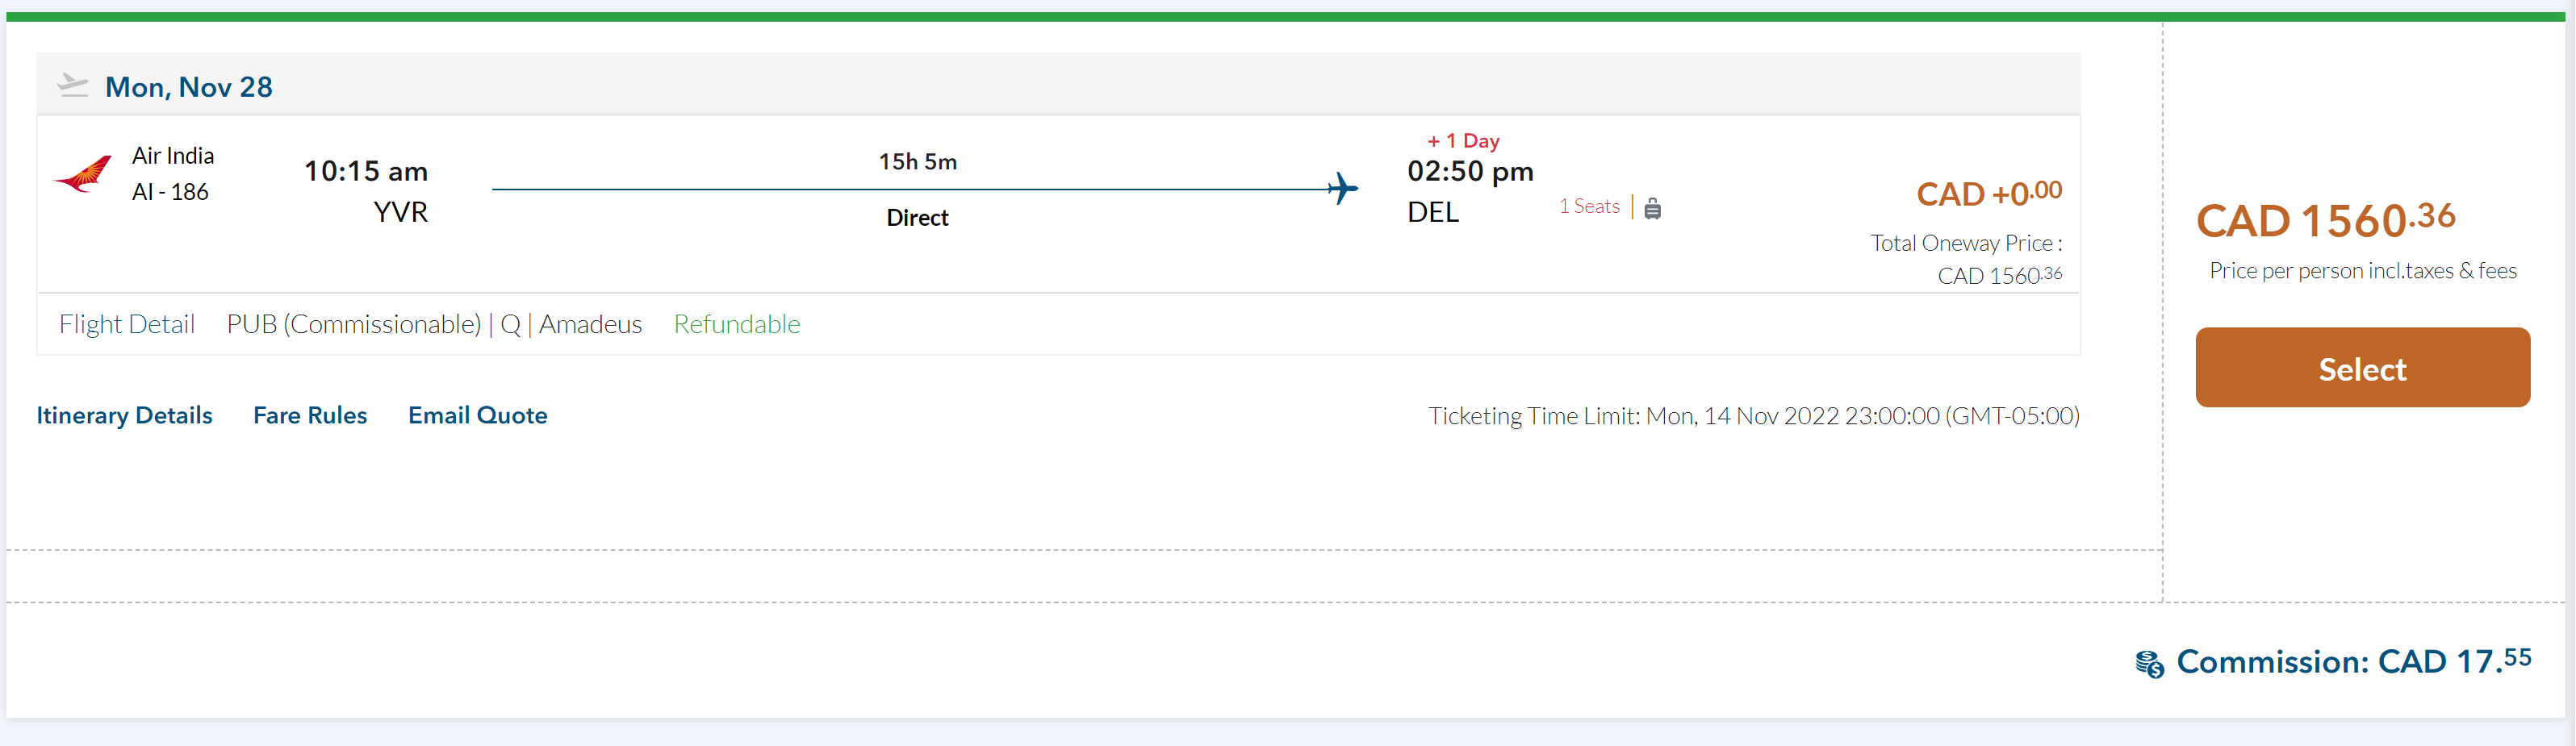Click the departing plane icon beside the date
This screenshot has height=746, width=2576.
coord(72,85)
